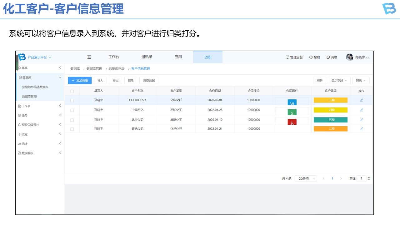Click the 五星 green rating label
Screen dimensions: 400x225
(x=330, y=120)
